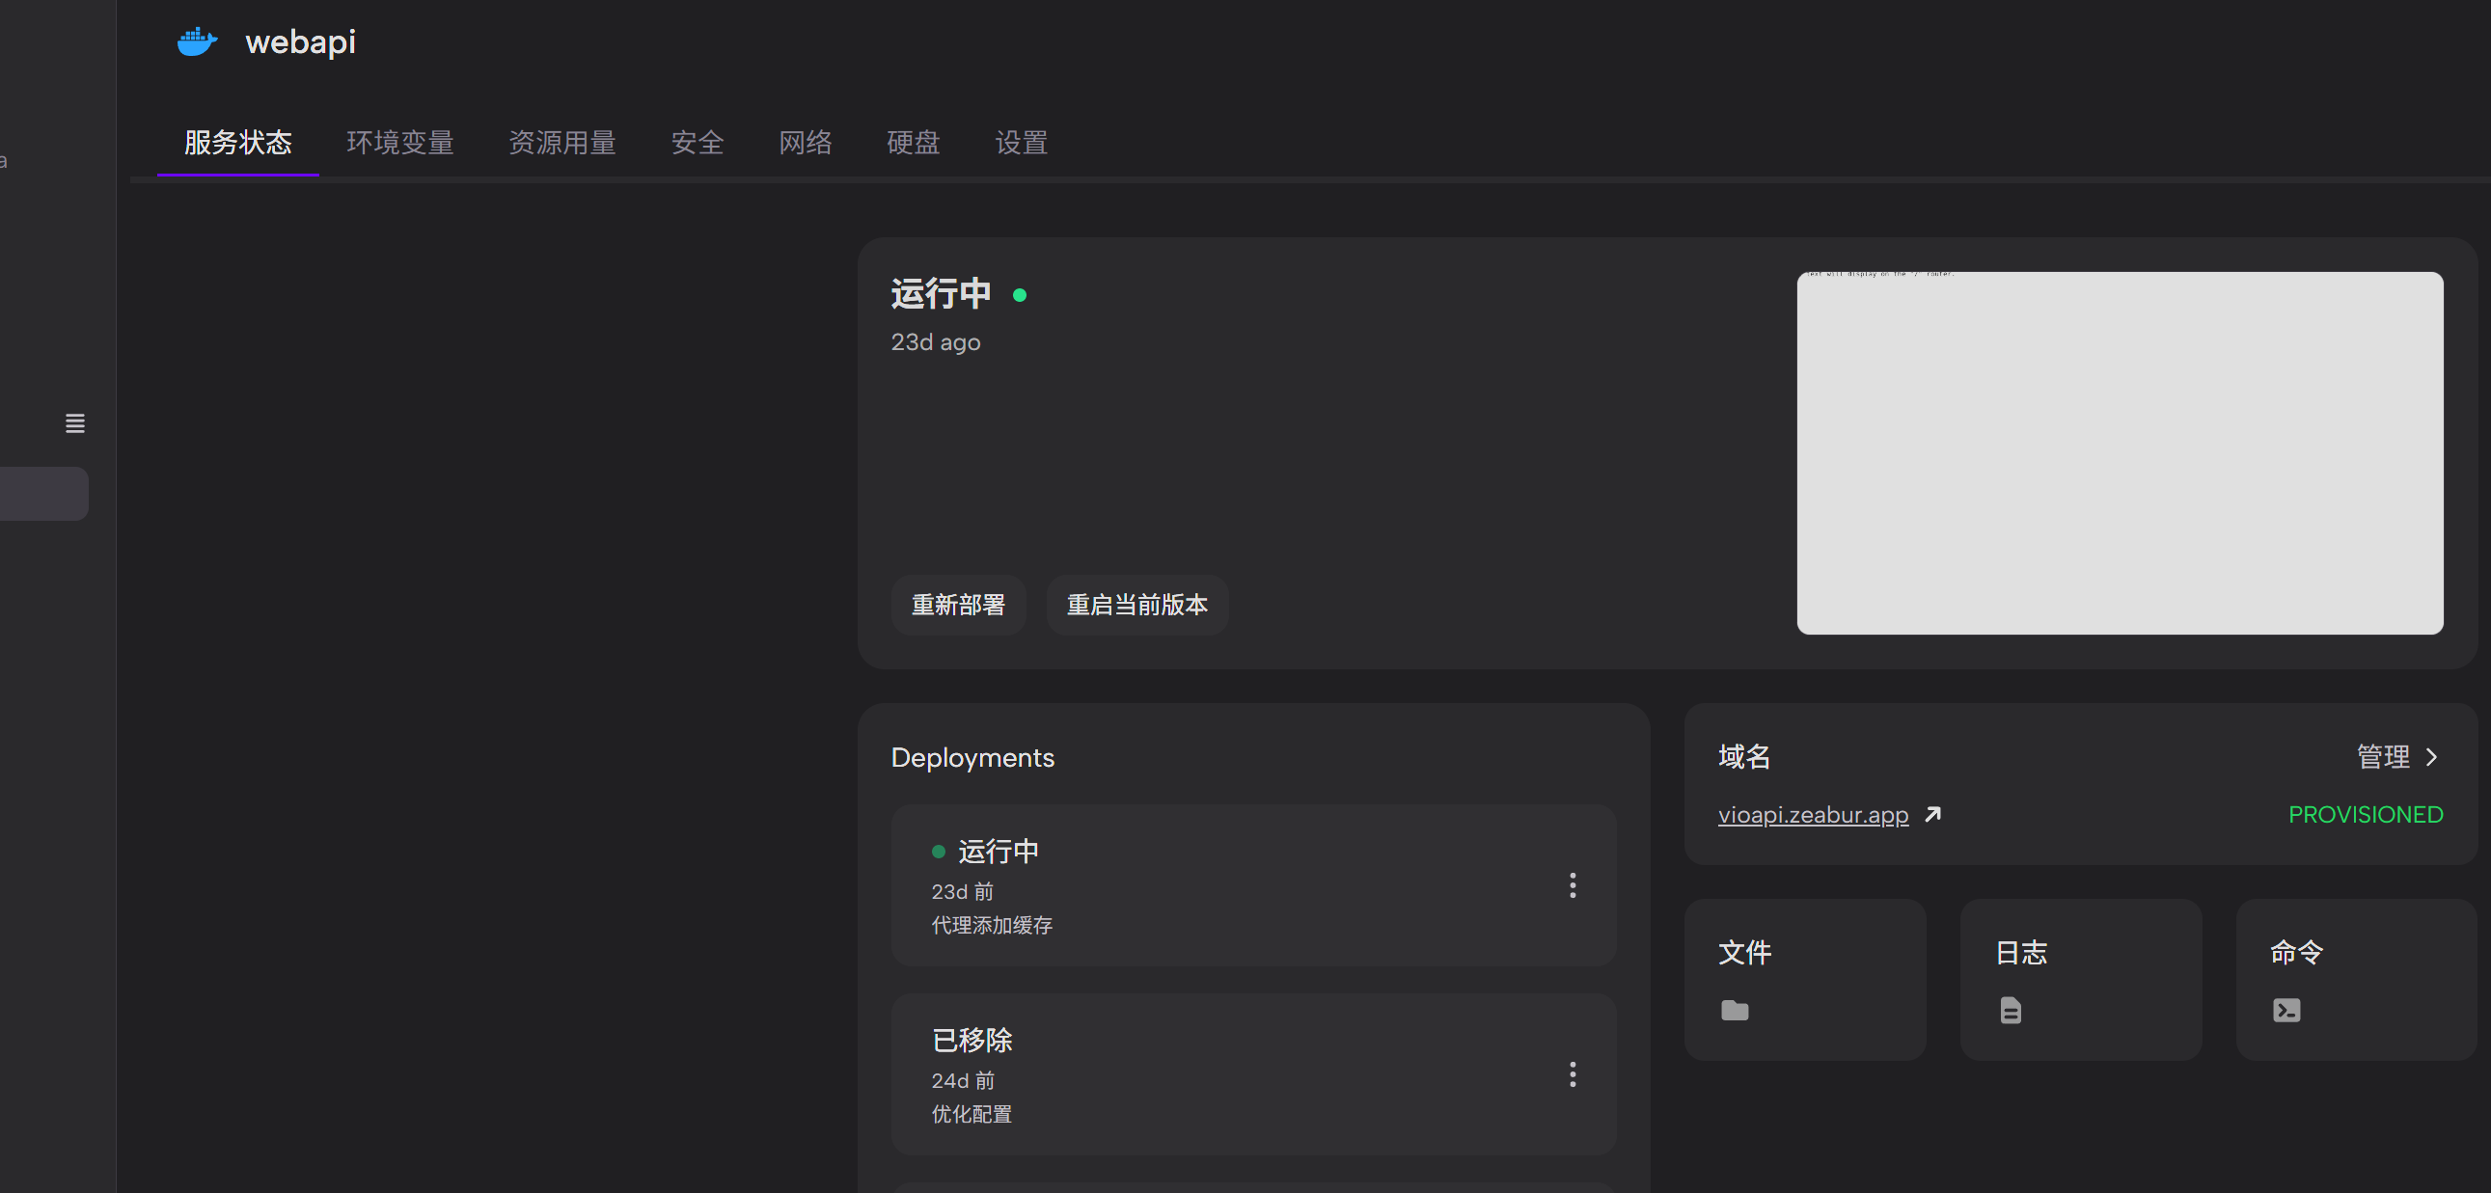Open the 设置 tab

point(1021,143)
